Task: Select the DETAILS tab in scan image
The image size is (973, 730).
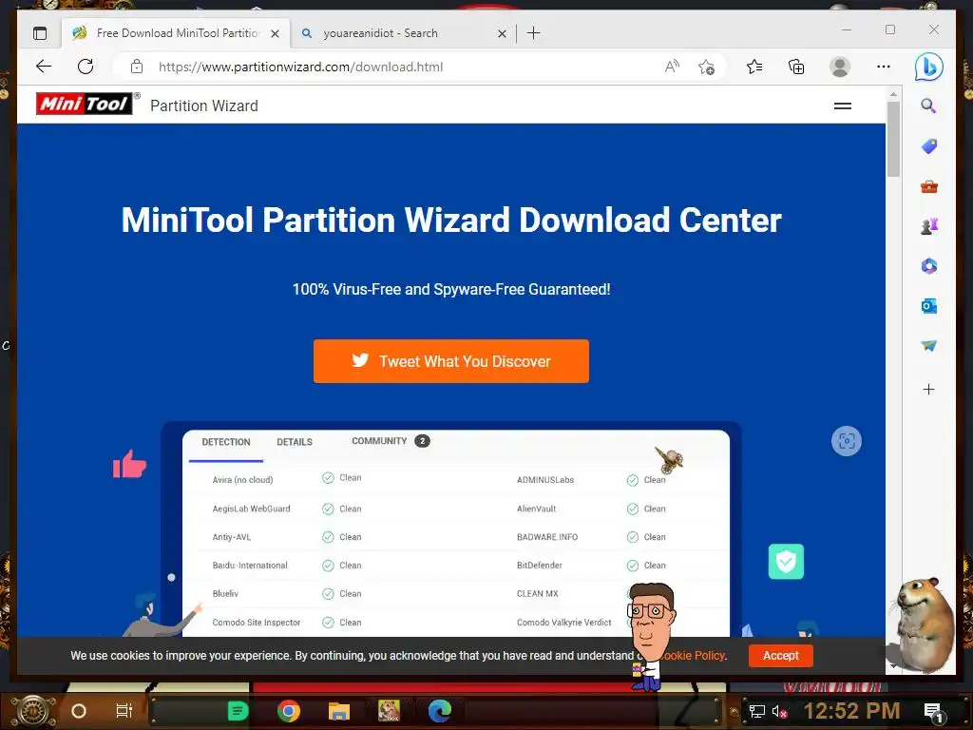Action: (x=295, y=442)
